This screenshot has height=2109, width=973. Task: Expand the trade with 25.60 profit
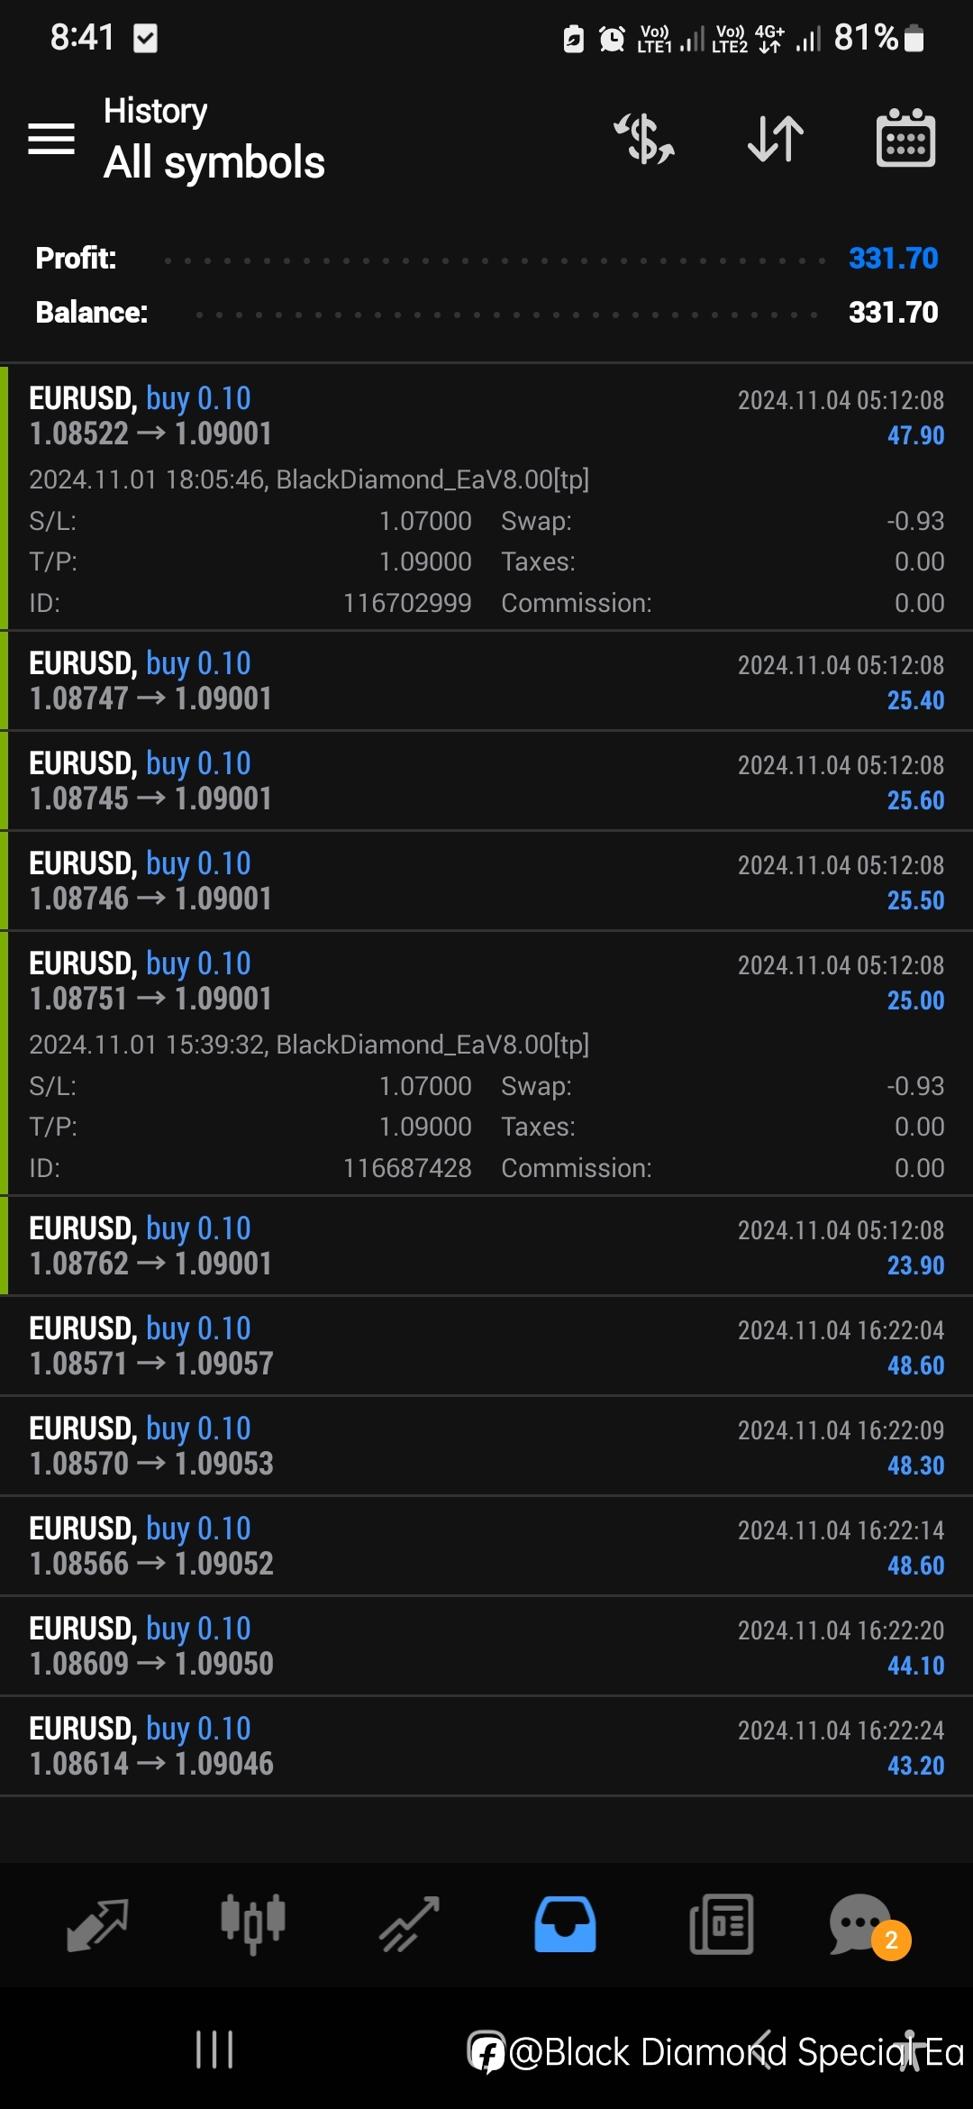tap(486, 781)
